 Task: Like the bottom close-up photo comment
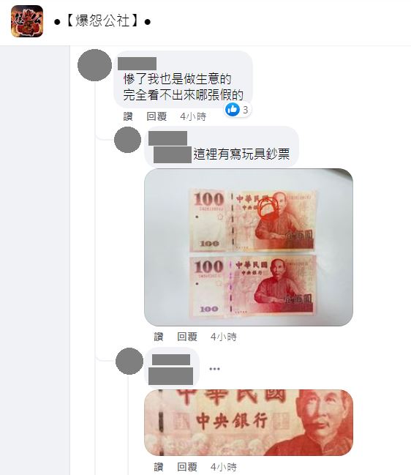[159, 467]
